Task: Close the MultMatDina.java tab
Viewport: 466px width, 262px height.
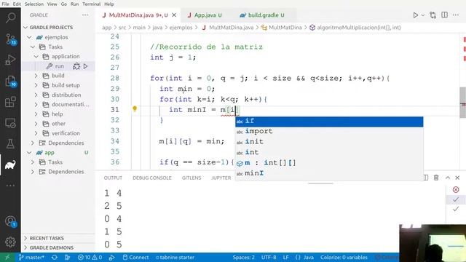Action: click(174, 15)
